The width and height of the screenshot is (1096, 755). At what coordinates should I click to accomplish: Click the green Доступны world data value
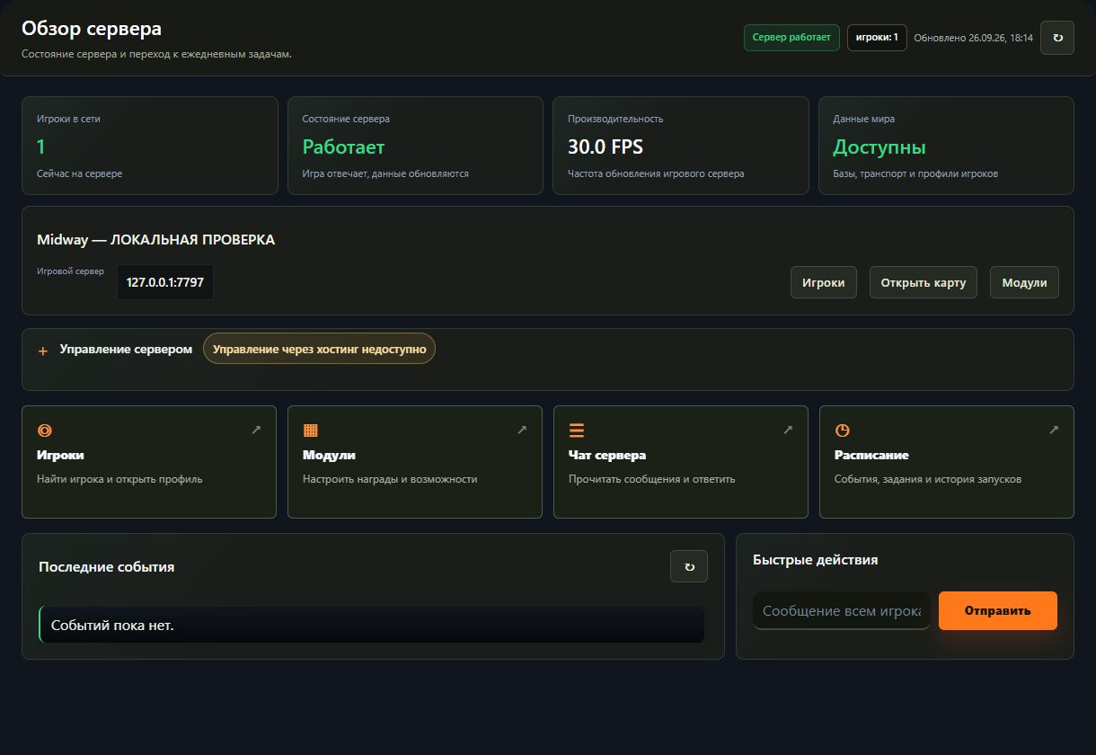click(879, 147)
